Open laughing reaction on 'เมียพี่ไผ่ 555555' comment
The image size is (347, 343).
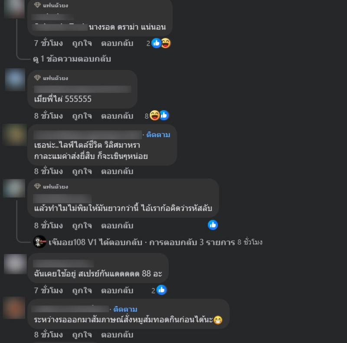click(154, 115)
